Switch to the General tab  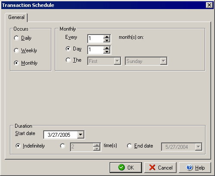click(x=16, y=17)
